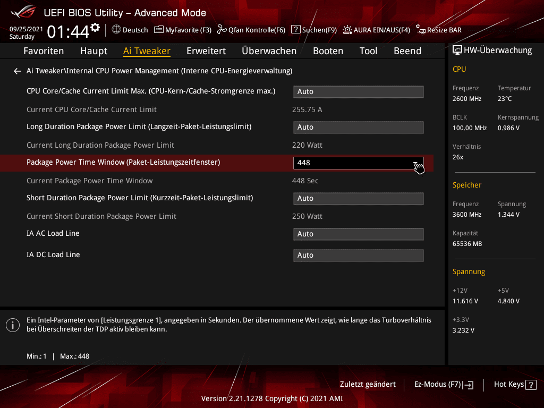The height and width of the screenshot is (408, 544).
Task: Click the breadcrumb path Ai Tweaker\Internal CPU Power Management
Action: [159, 71]
